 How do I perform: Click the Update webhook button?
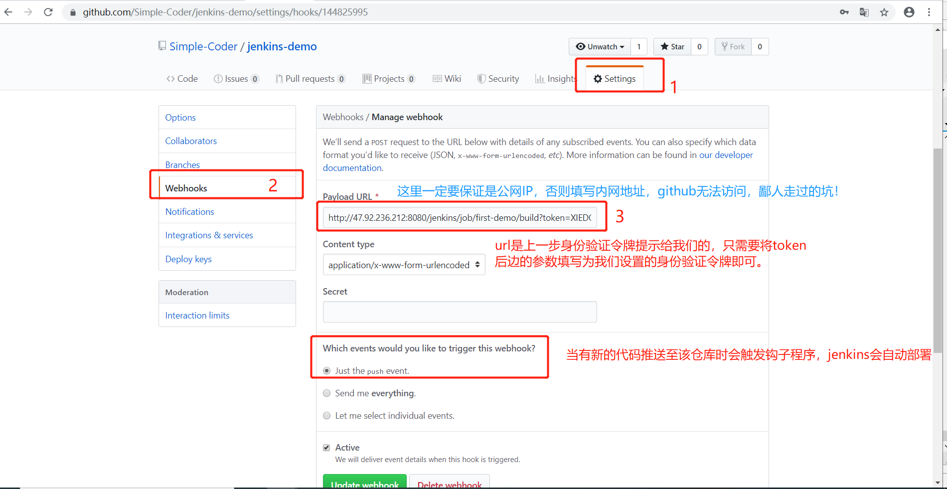coord(365,482)
